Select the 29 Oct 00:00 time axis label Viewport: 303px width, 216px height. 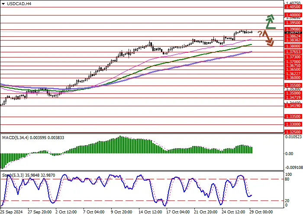coord(261,212)
